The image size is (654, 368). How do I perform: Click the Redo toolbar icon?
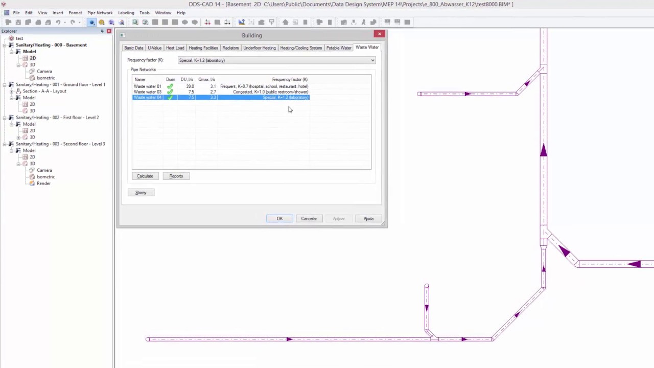click(x=73, y=22)
